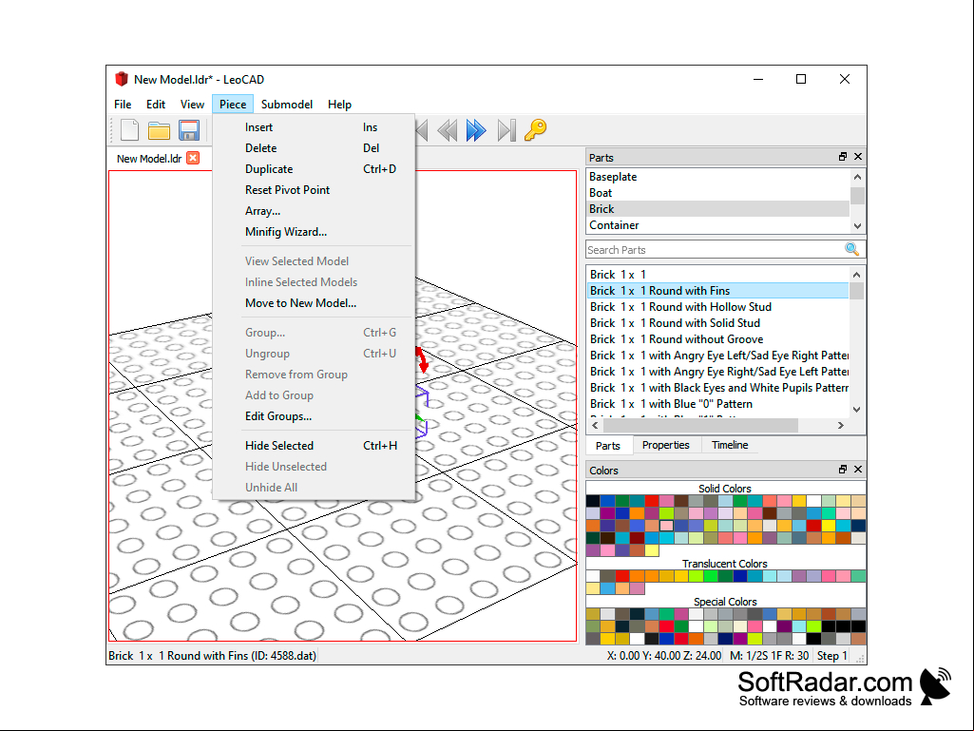Viewport: 974px width, 731px height.
Task: Click the Step 1 status bar entry
Action: pyautogui.click(x=831, y=656)
